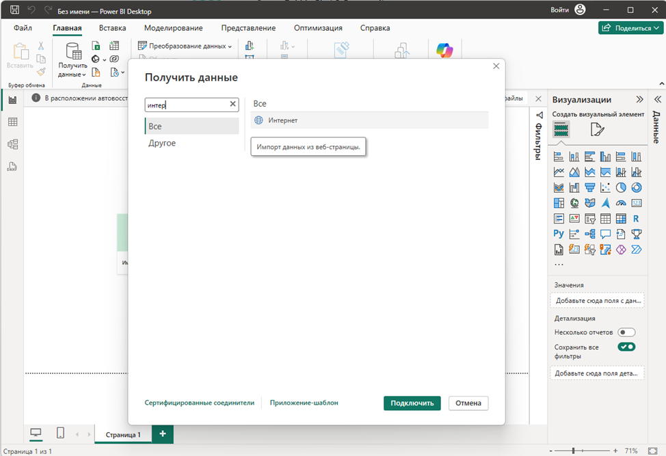Switch to mobile layout icon at bottom

tap(60, 433)
